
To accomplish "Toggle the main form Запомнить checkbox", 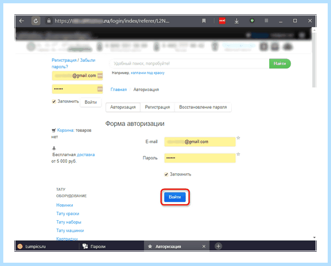I will click(167, 174).
